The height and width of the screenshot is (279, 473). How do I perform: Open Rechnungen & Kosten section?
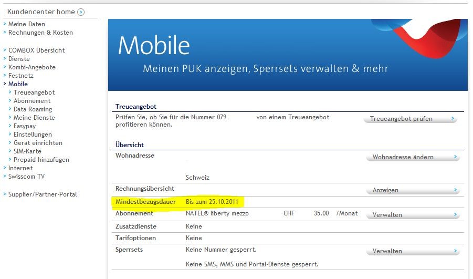click(40, 33)
